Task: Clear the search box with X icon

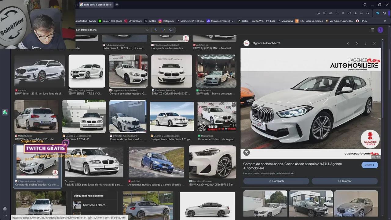Action: point(147,30)
